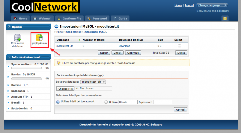Select the 'Utilizza' custom user radio button
The height and width of the screenshot is (133, 241).
point(106,102)
